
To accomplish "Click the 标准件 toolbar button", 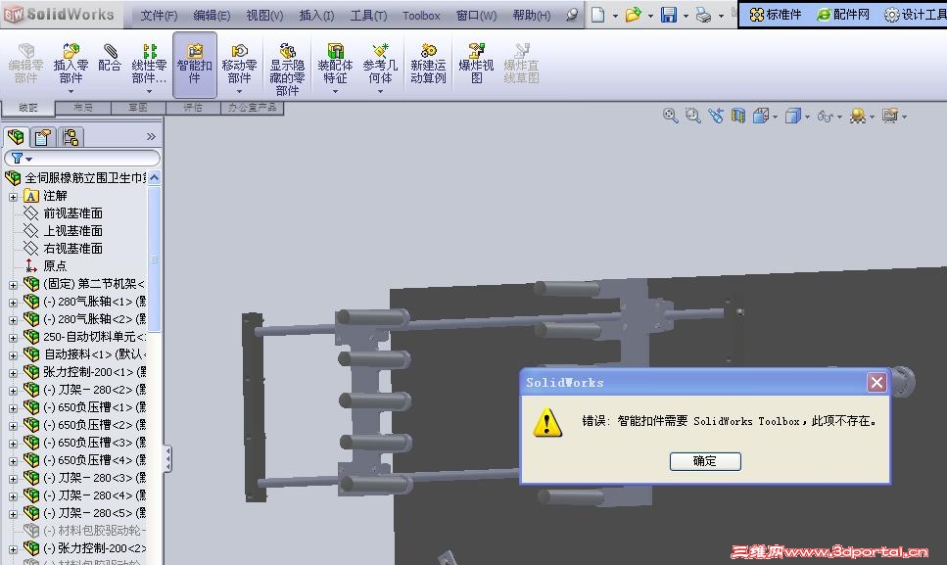I will tap(776, 15).
